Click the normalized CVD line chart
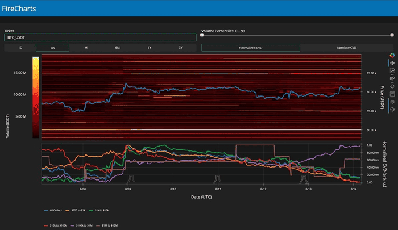This screenshot has height=230, width=398. [201, 164]
